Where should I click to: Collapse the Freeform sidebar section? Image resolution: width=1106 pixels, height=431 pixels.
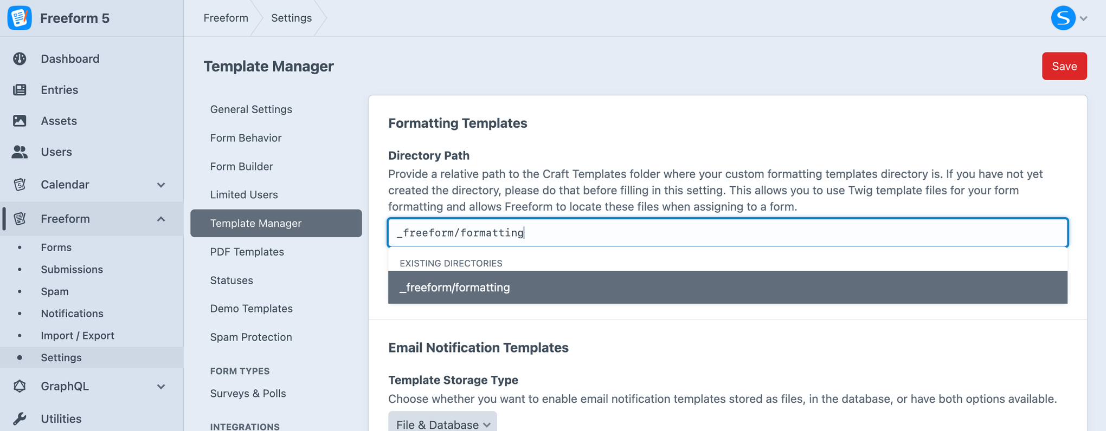pyautogui.click(x=161, y=218)
